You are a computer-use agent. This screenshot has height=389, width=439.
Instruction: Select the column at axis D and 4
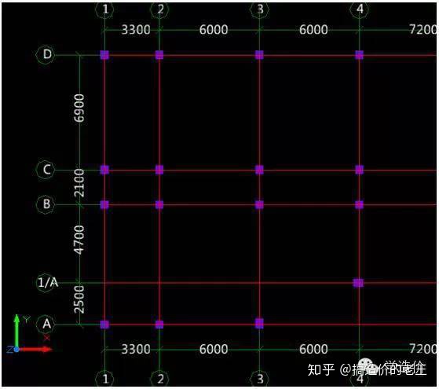360,55
